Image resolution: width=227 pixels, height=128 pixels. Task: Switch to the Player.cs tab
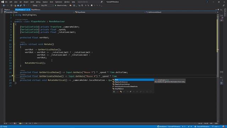[x=7, y=10]
